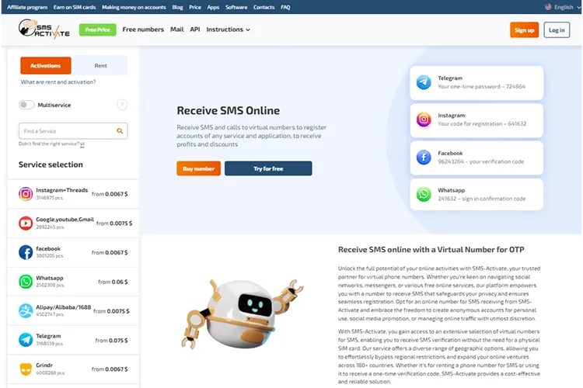Click the Telegram one-time password card
The height and width of the screenshot is (388, 583).
pyautogui.click(x=477, y=82)
